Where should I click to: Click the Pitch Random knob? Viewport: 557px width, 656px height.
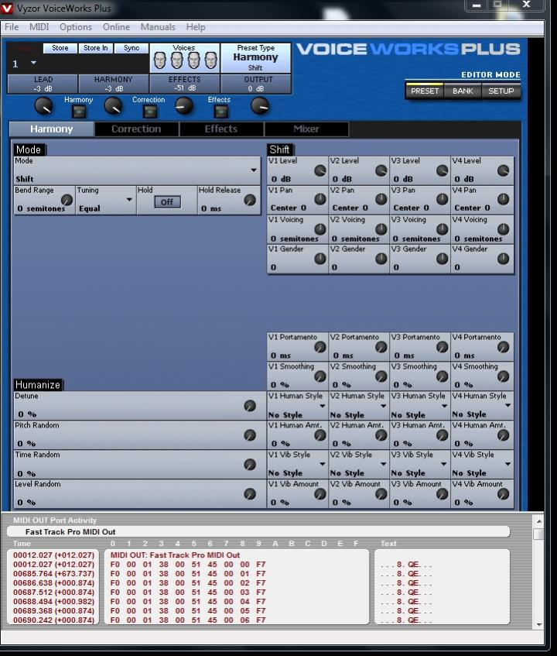coord(250,435)
